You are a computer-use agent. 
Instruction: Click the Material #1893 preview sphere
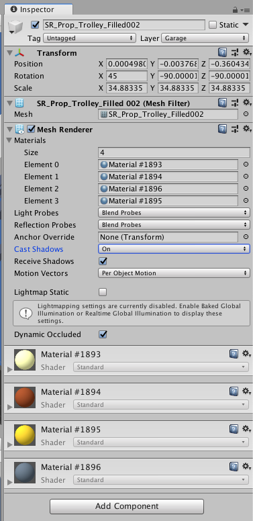[25, 360]
